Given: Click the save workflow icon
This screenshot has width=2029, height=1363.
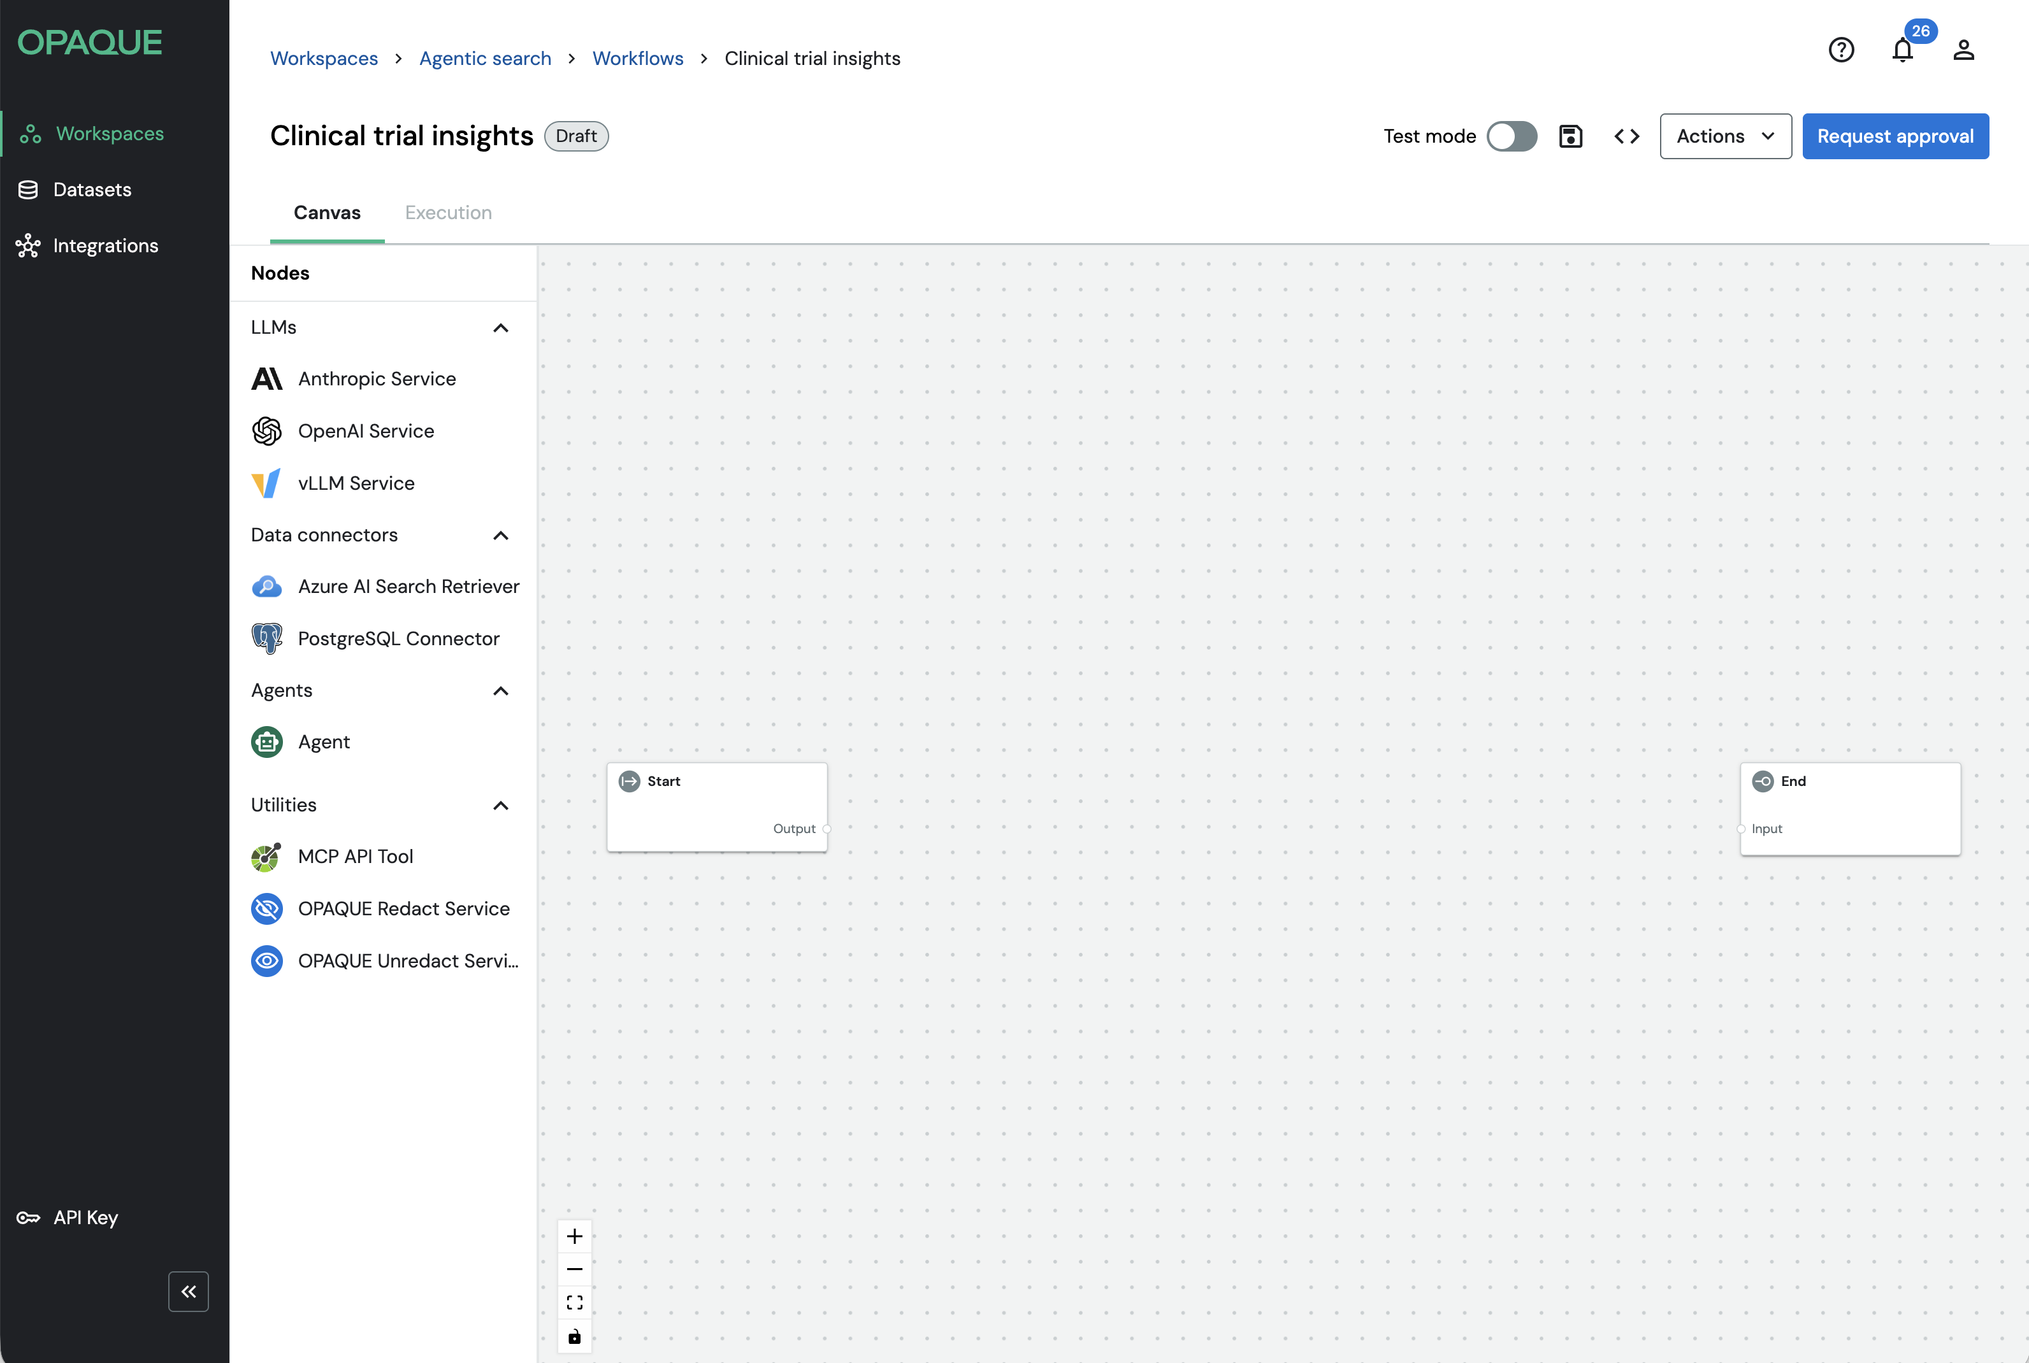Looking at the screenshot, I should click(1570, 136).
